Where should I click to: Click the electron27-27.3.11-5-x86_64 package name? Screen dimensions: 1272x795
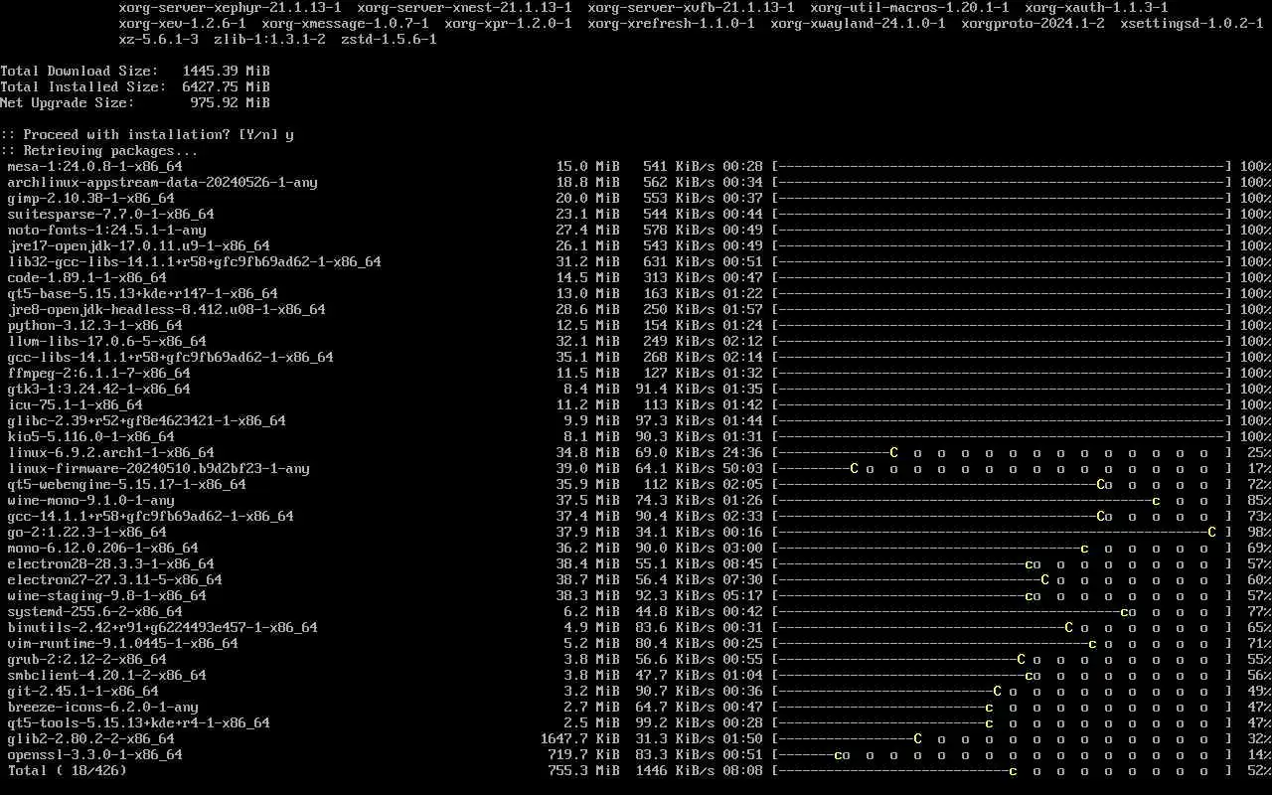[114, 580]
